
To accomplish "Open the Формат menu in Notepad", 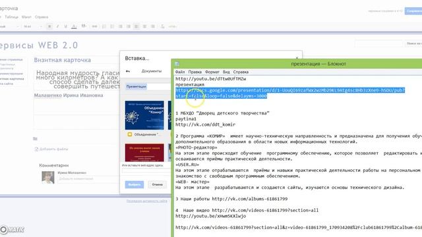I will pos(212,72).
